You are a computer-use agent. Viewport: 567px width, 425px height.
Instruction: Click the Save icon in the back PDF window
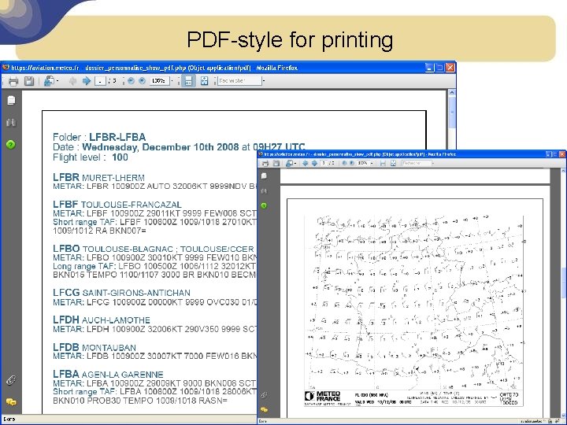29,81
